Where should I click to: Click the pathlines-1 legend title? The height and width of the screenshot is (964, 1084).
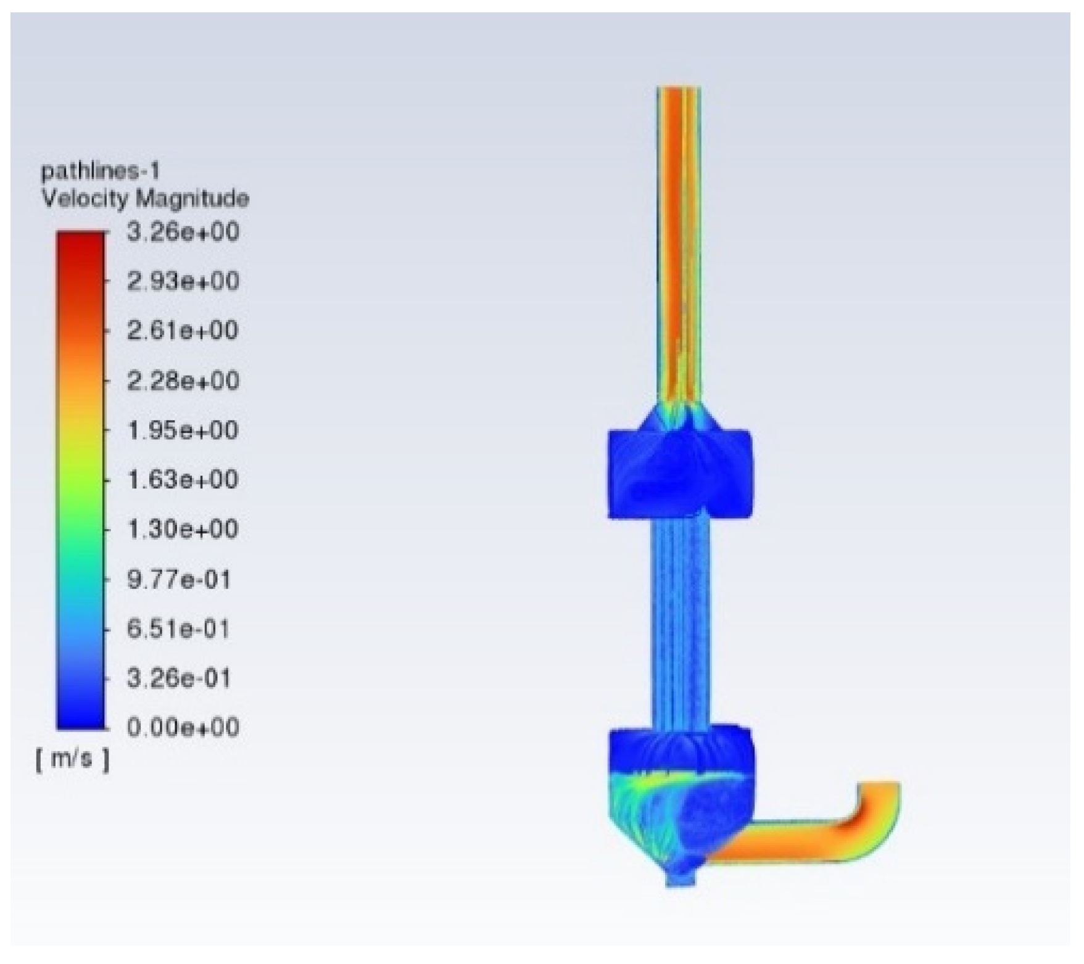coord(100,171)
